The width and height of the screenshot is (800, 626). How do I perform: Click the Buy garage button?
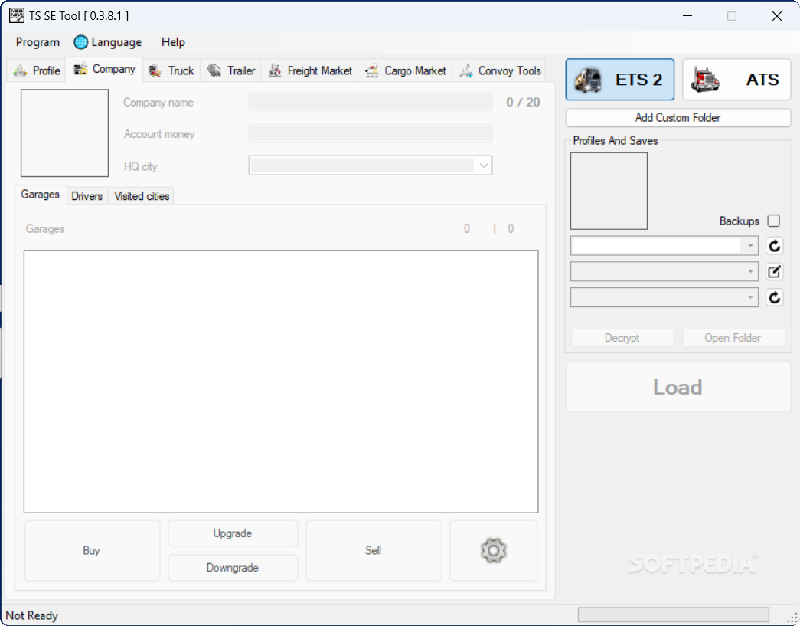click(92, 550)
